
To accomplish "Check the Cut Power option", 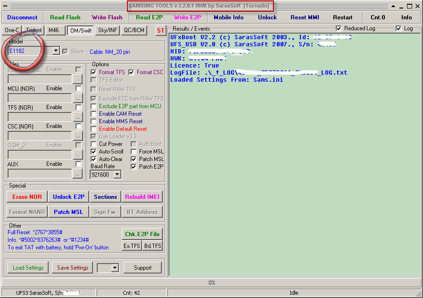I will tap(94, 144).
